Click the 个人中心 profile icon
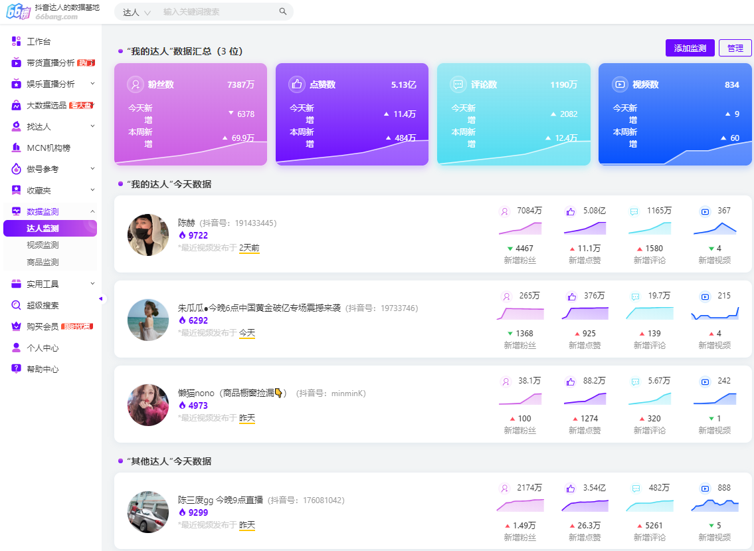 17,348
